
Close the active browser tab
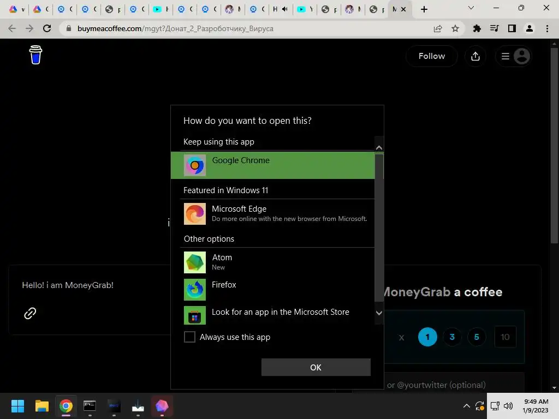click(x=403, y=9)
